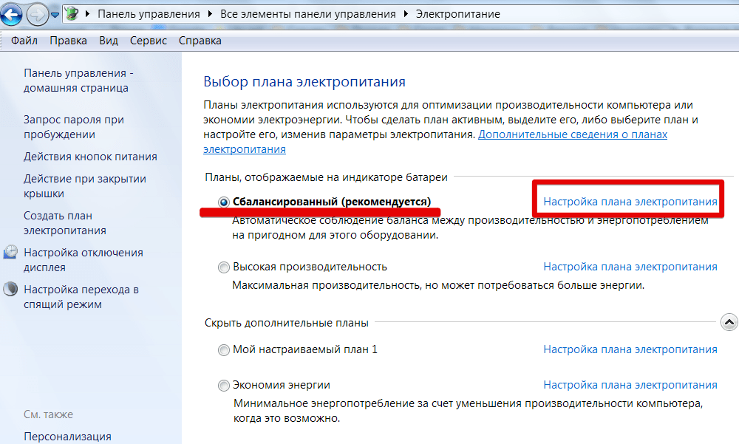The height and width of the screenshot is (444, 739).
Task: Open the Вид menu
Action: pos(109,41)
